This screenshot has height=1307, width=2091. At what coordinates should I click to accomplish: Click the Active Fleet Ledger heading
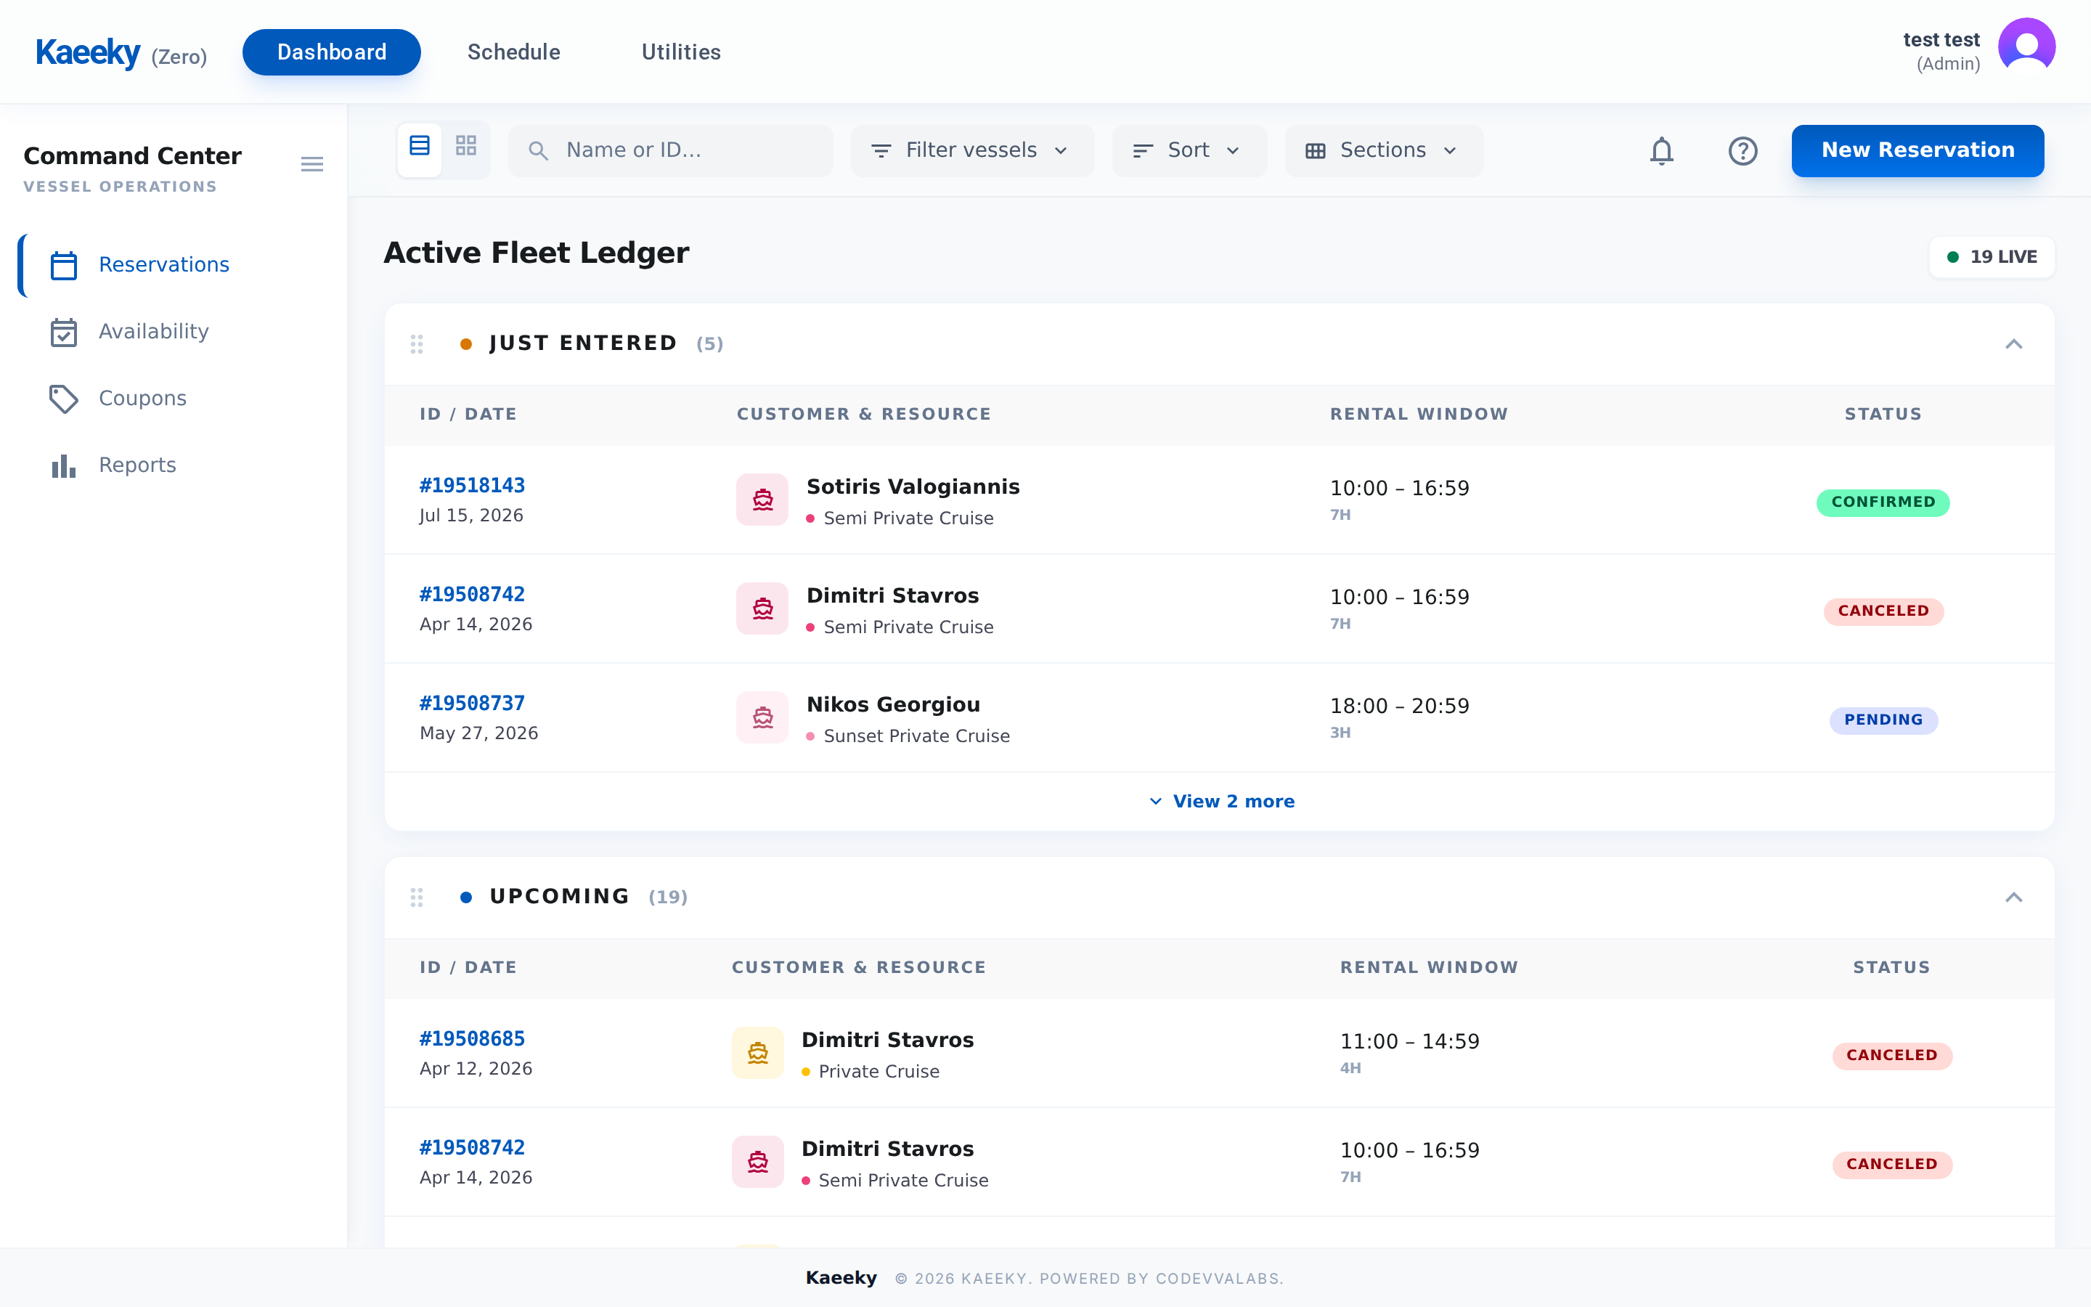tap(536, 253)
